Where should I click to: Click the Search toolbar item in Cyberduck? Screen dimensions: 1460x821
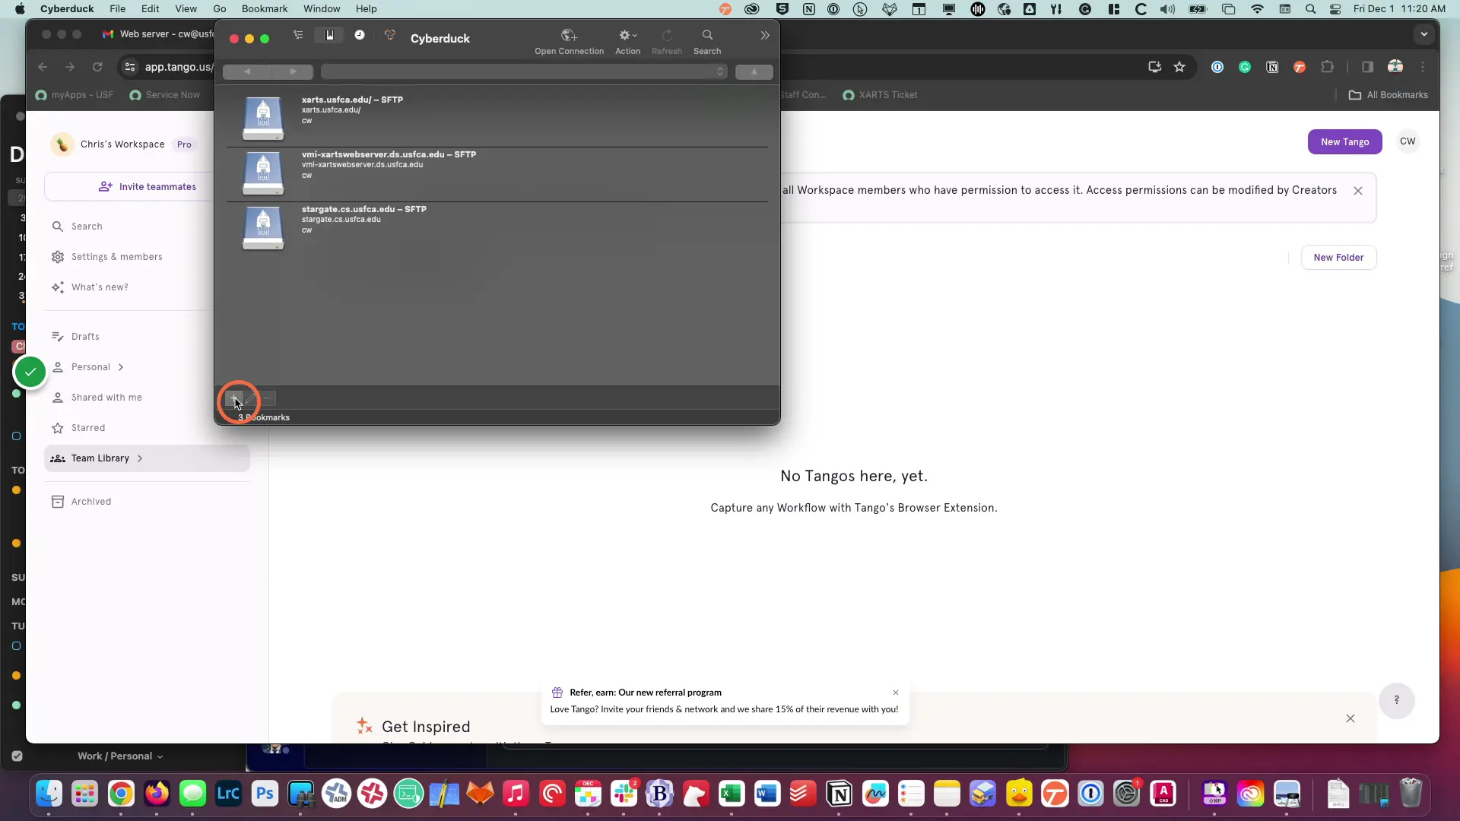click(707, 42)
